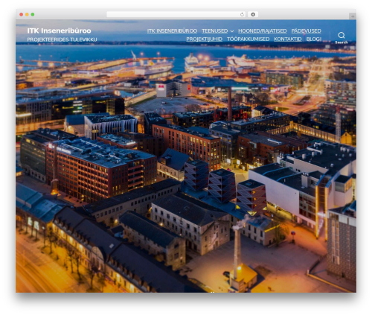The width and height of the screenshot is (372, 315).
Task: Open the BLOGI link
Action: 314,39
